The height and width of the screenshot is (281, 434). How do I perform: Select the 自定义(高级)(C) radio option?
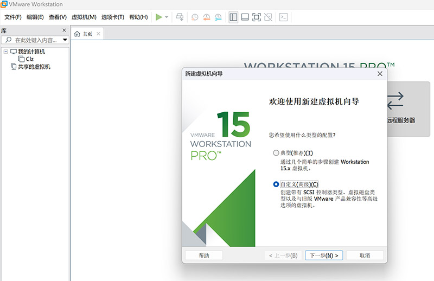[276, 184]
